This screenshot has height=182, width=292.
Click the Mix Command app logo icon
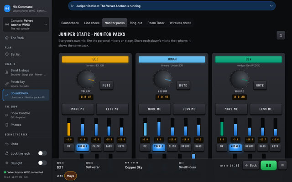(x=7, y=8)
